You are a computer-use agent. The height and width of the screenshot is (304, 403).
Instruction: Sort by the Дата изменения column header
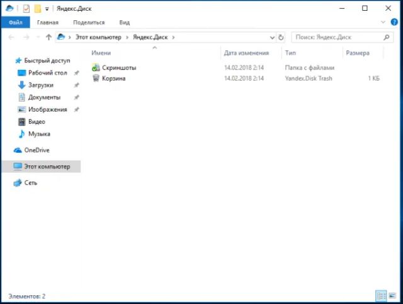coord(246,53)
